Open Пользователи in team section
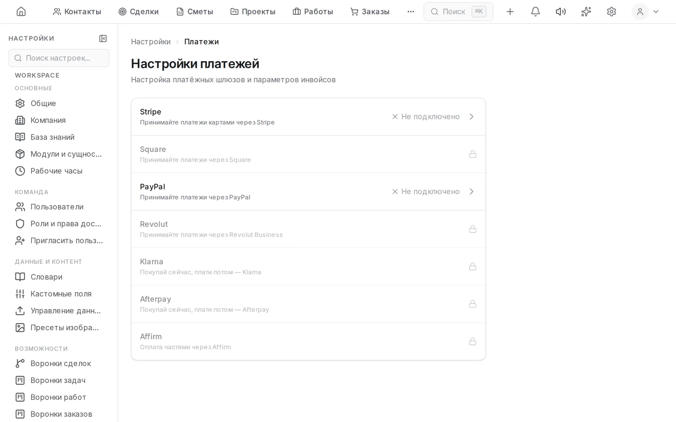676x422 pixels. click(x=59, y=207)
